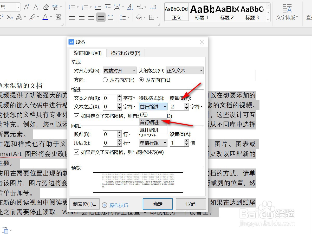Image resolution: width=312 pixels, height=234 pixels.
Task: Open the 度量值 unit 字符 dropdown
Action: coord(197,107)
